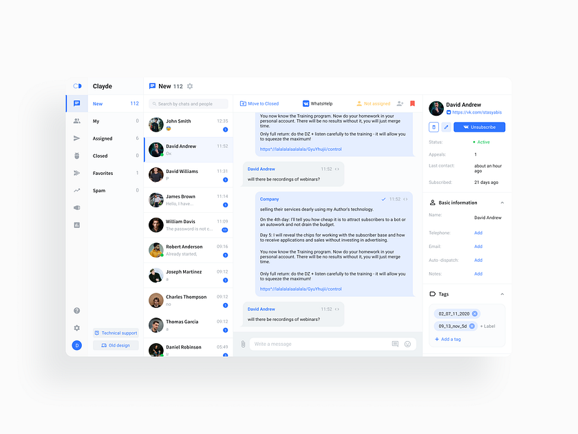
Task: Open the help question-mark icon
Action: coord(77,311)
